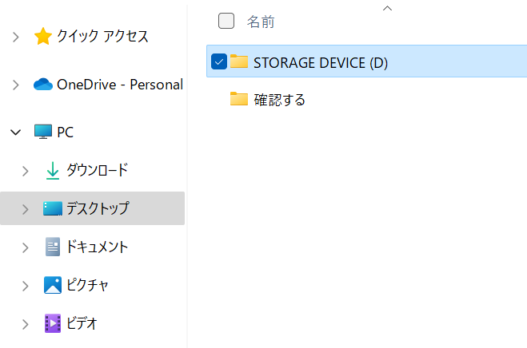
Task: Click the PC monitor icon
Action: [43, 132]
